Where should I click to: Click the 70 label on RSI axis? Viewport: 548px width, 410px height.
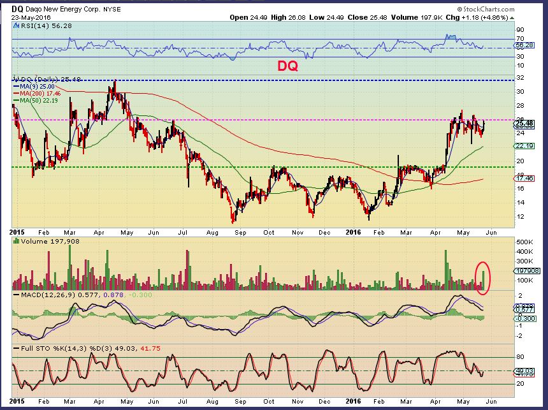pyautogui.click(x=520, y=38)
